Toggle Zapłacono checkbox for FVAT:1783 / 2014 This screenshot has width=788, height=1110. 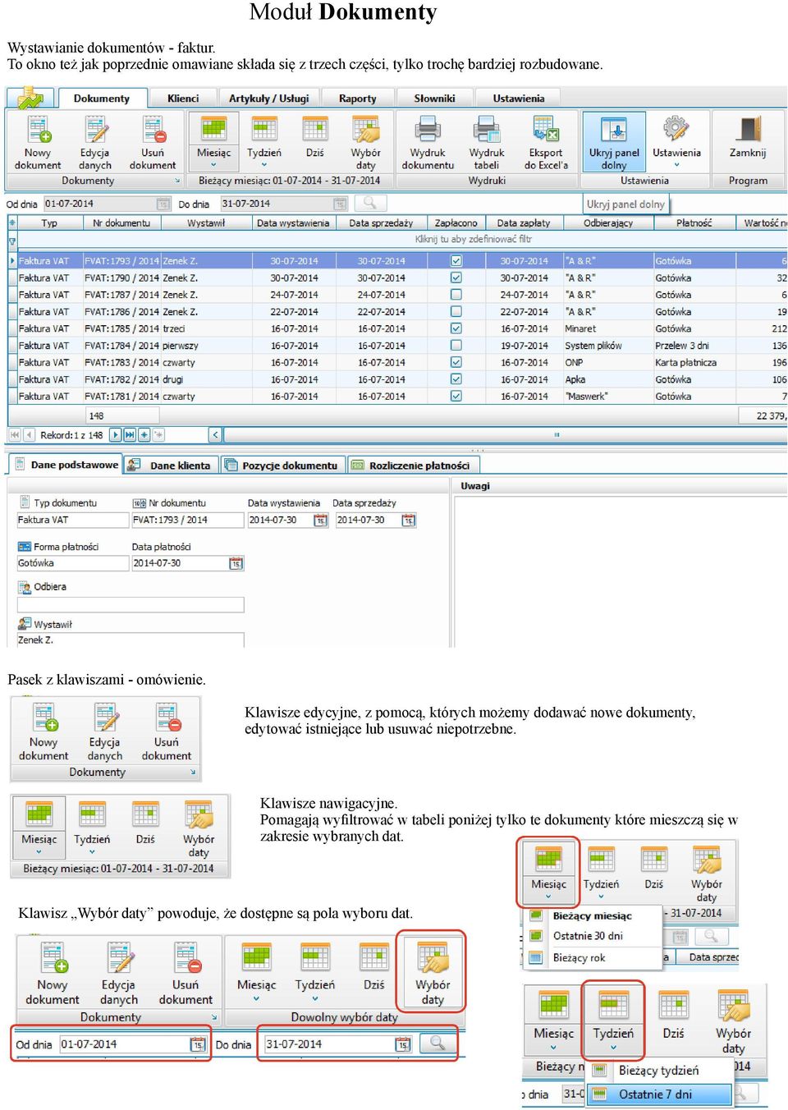(x=456, y=362)
